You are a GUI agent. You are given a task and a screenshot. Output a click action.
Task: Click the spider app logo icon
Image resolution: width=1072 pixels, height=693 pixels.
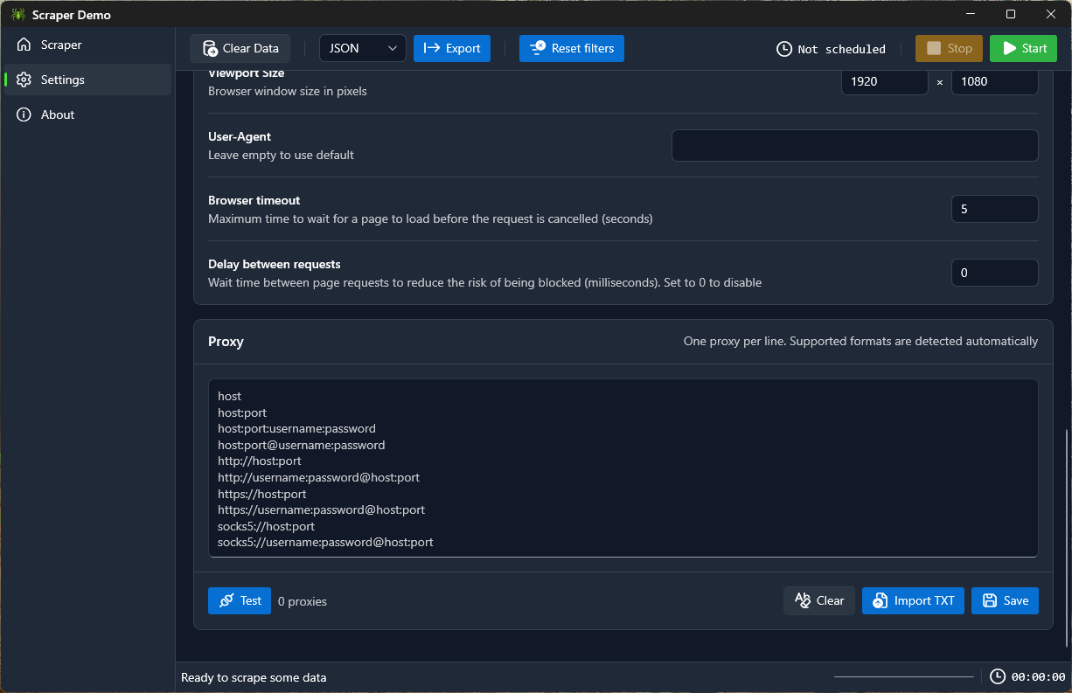(17, 15)
